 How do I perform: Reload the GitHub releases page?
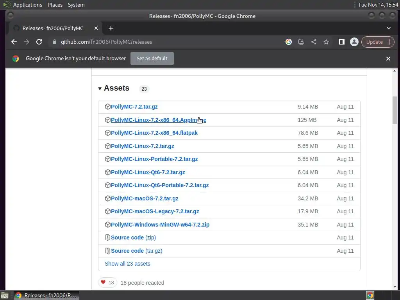coord(39,42)
